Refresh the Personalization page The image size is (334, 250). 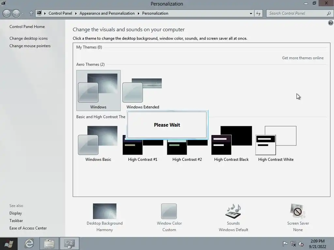pos(258,13)
